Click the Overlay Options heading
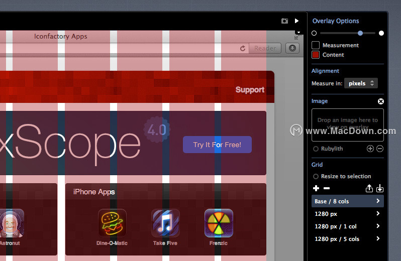 [336, 21]
